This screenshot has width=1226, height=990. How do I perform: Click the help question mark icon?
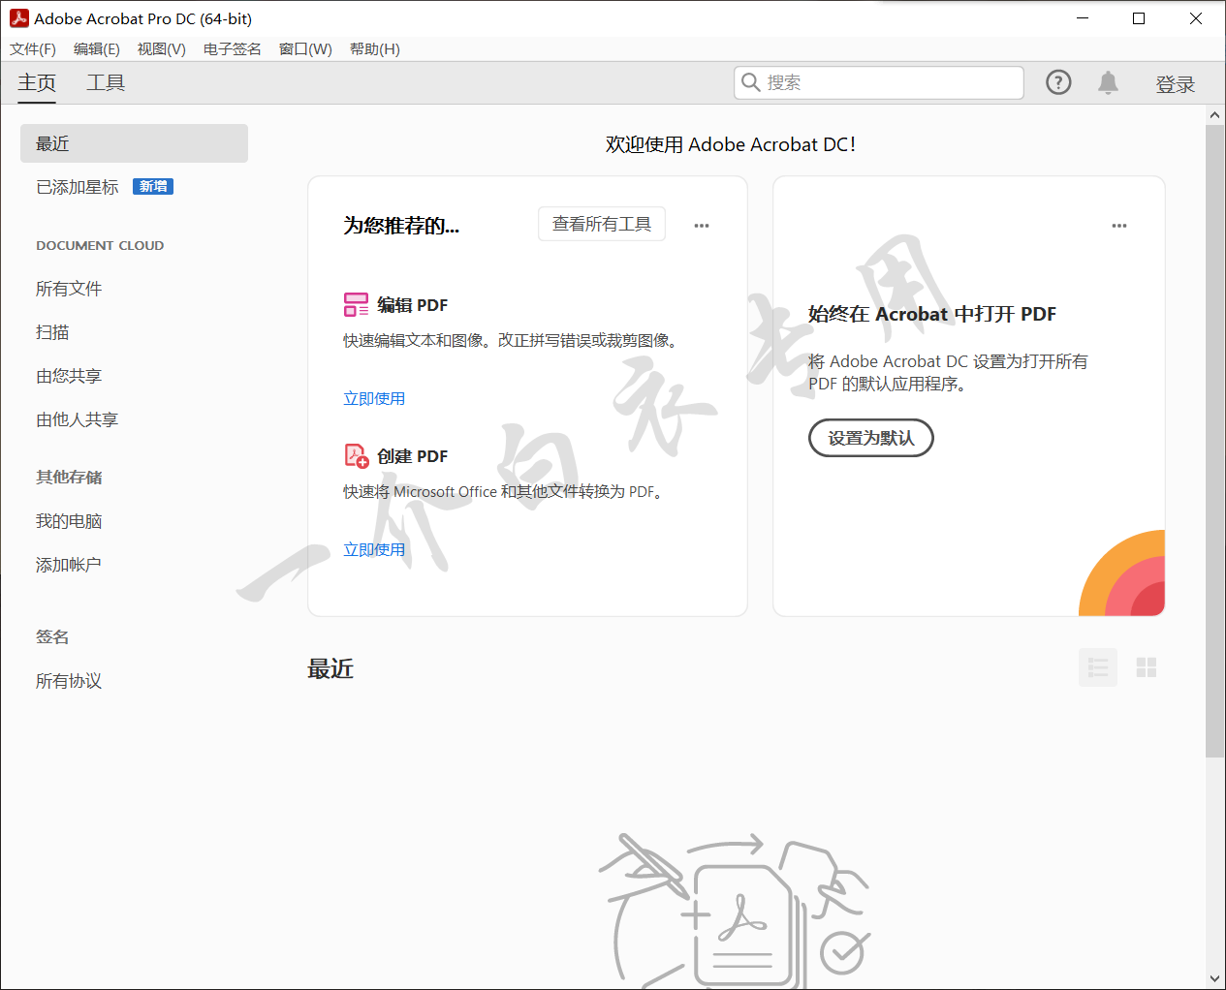(x=1058, y=82)
